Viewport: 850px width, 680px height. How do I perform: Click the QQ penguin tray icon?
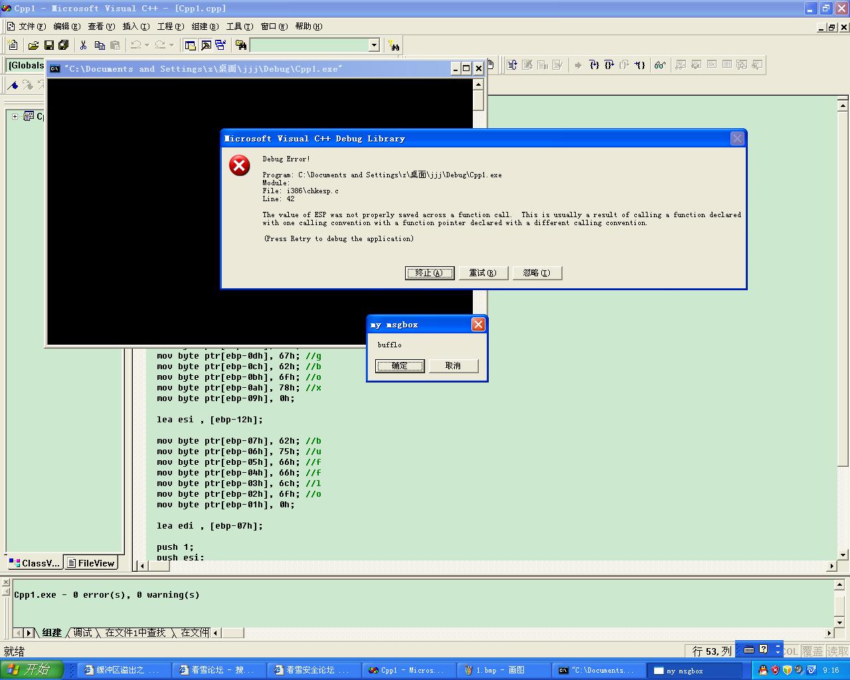[762, 670]
